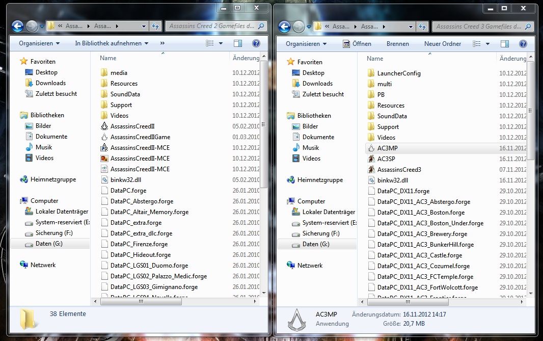The height and width of the screenshot is (341, 543).
Task: Open Organisieren menu in right window
Action: click(306, 44)
